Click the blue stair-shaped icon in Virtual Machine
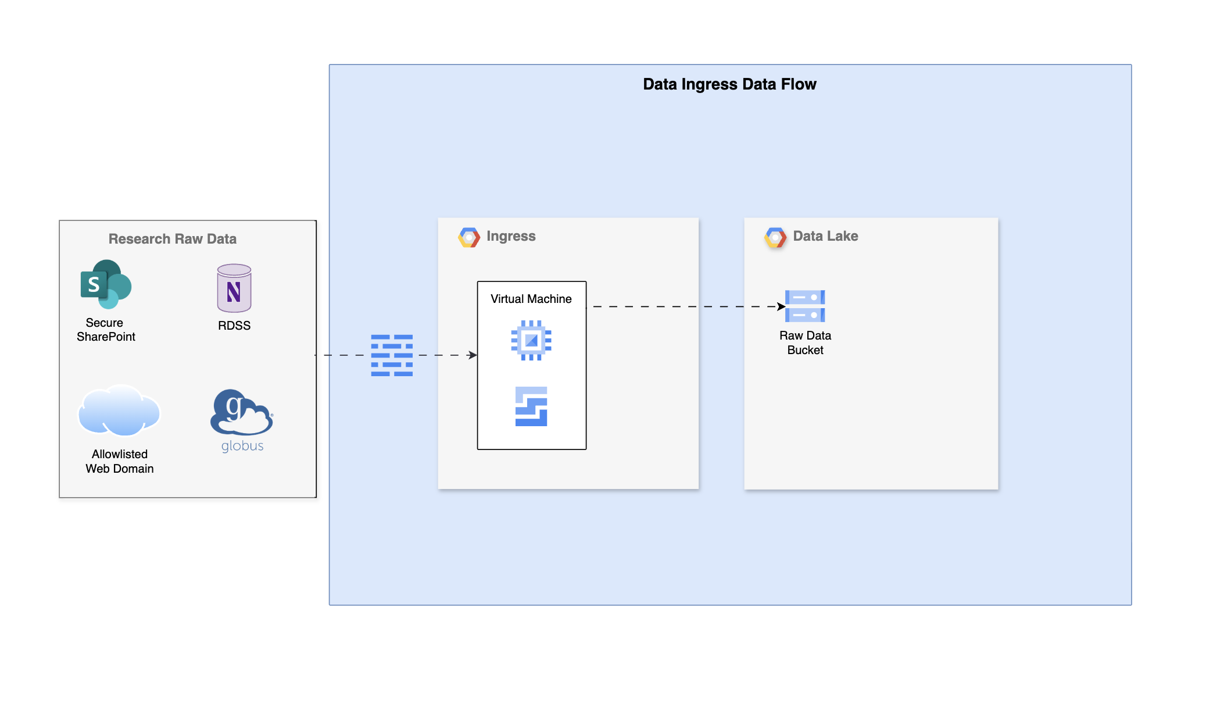 tap(531, 406)
